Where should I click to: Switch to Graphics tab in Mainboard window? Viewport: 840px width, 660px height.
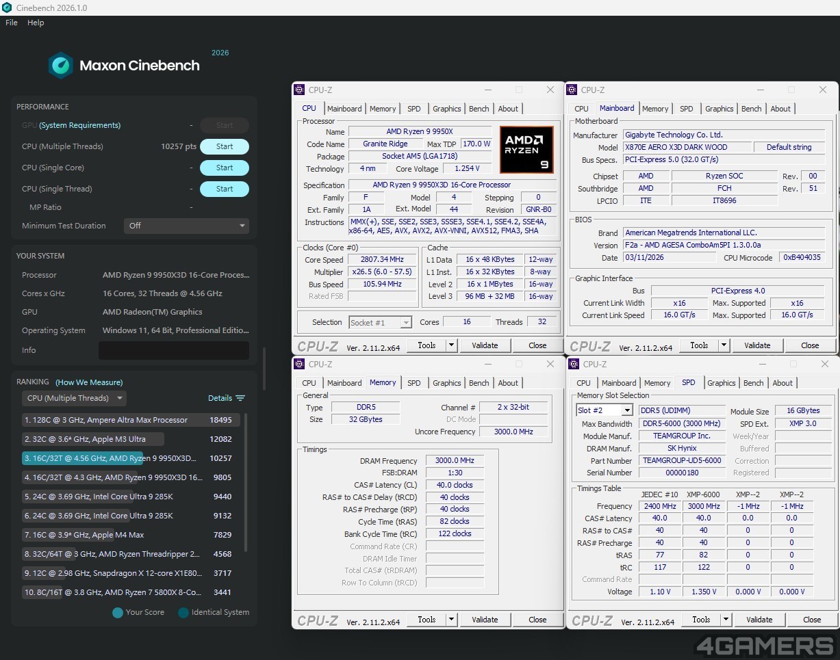719,109
